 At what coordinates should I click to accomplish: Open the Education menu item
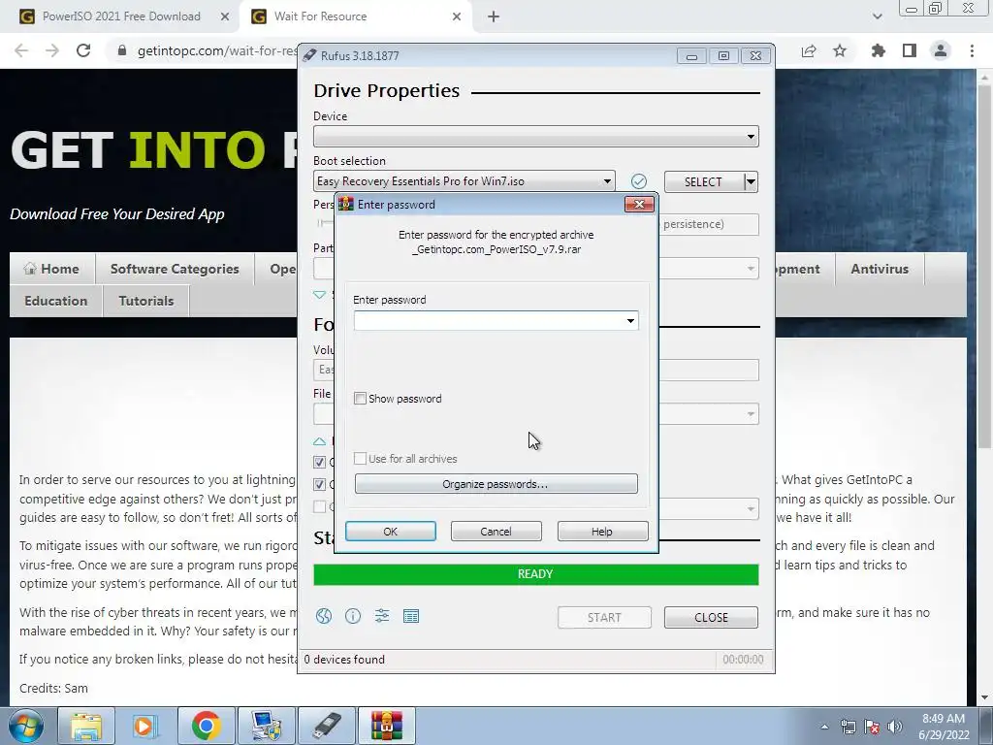[55, 301]
